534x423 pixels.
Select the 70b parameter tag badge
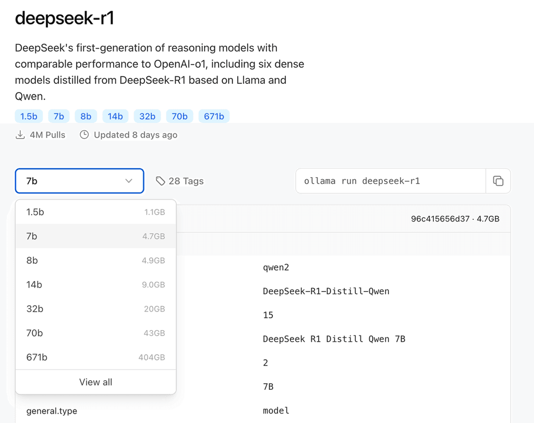point(179,116)
